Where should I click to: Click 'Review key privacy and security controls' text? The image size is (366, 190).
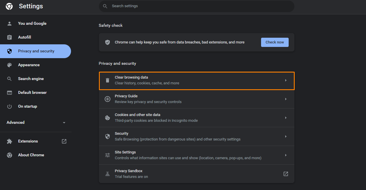point(148,102)
